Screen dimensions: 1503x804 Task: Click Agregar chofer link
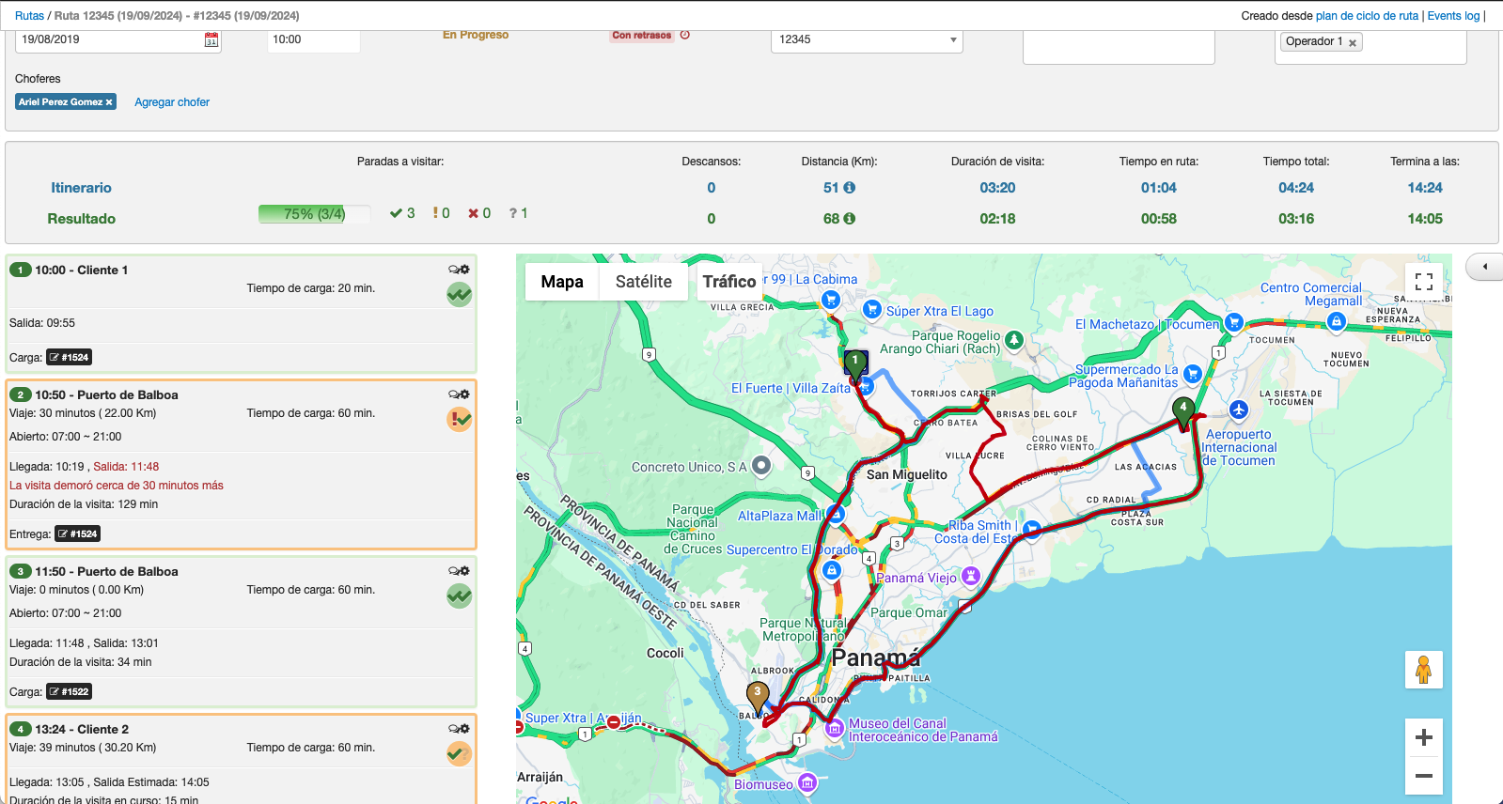tap(172, 102)
